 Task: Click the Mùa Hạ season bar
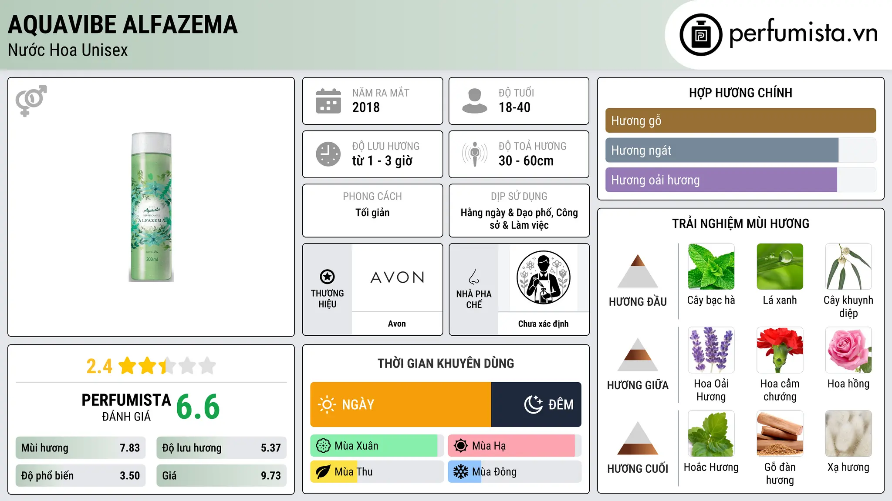(x=515, y=446)
